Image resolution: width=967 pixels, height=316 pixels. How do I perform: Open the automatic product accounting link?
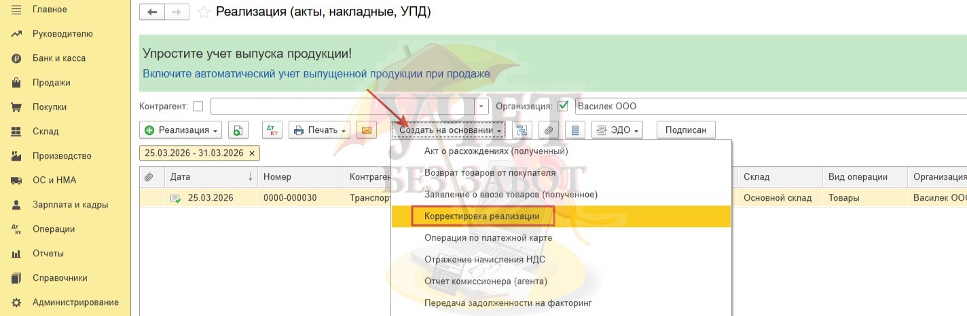pos(316,74)
